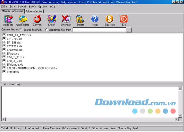Click the Add Files toolbar icon

(x=8, y=19)
